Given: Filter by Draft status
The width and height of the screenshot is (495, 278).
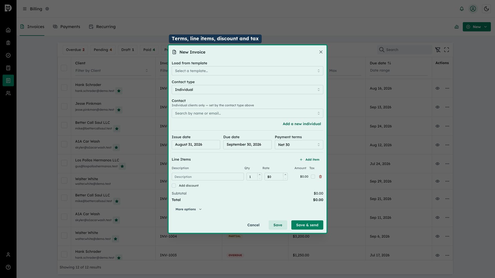Looking at the screenshot, I should tap(127, 50).
